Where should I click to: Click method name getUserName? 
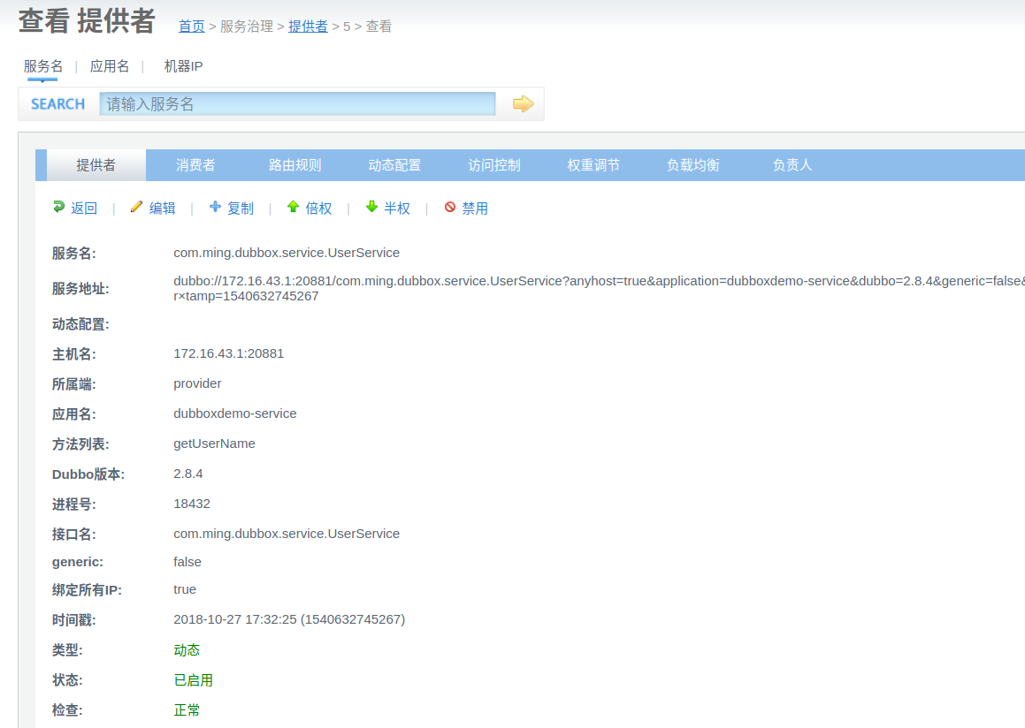tap(214, 444)
